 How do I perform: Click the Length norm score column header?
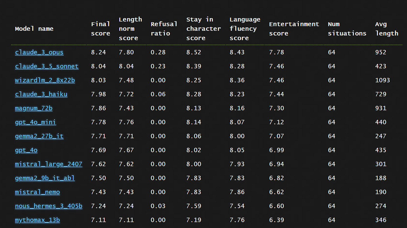131,29
